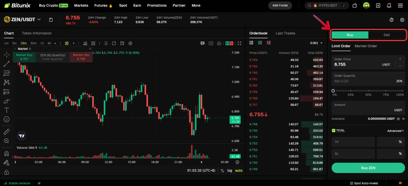Show sell orders only orderbook view
Viewport: 408px width, 186px height.
click(x=269, y=43)
